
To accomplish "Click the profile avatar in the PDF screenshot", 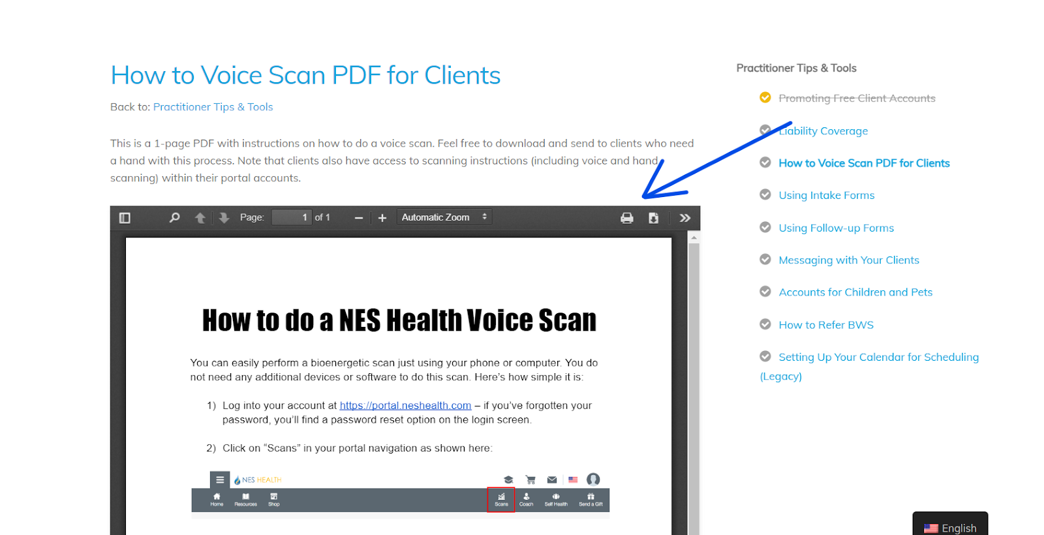I will tap(593, 480).
